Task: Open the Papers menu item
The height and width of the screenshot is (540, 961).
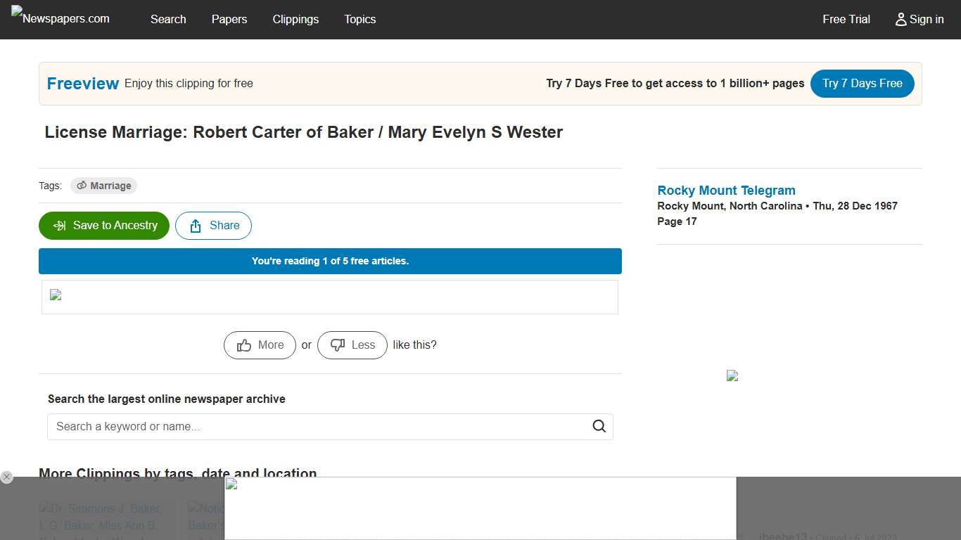Action: click(229, 20)
